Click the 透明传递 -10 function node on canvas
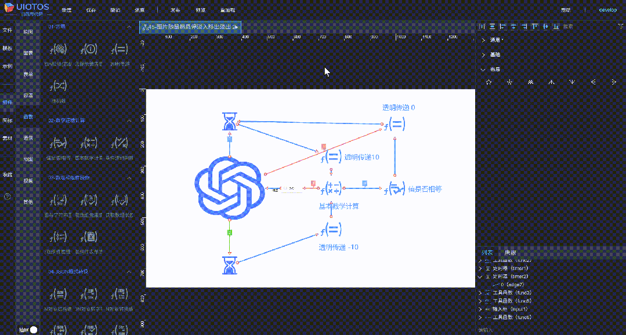626x335 pixels. [x=331, y=230]
